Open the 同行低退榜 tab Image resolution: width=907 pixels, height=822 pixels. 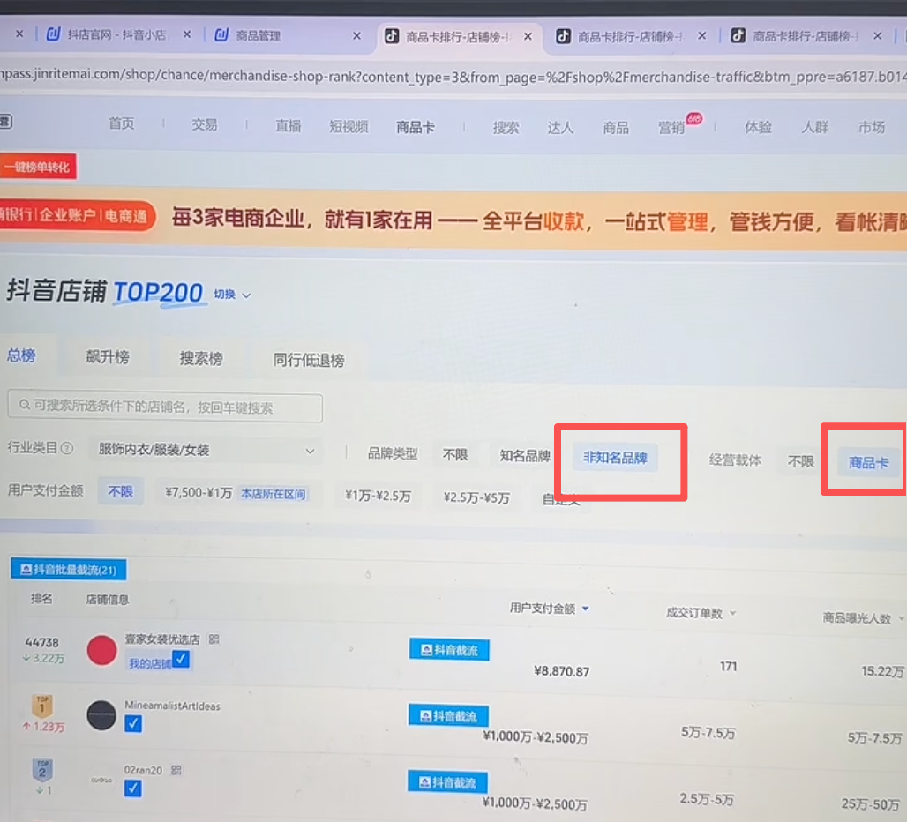point(309,360)
